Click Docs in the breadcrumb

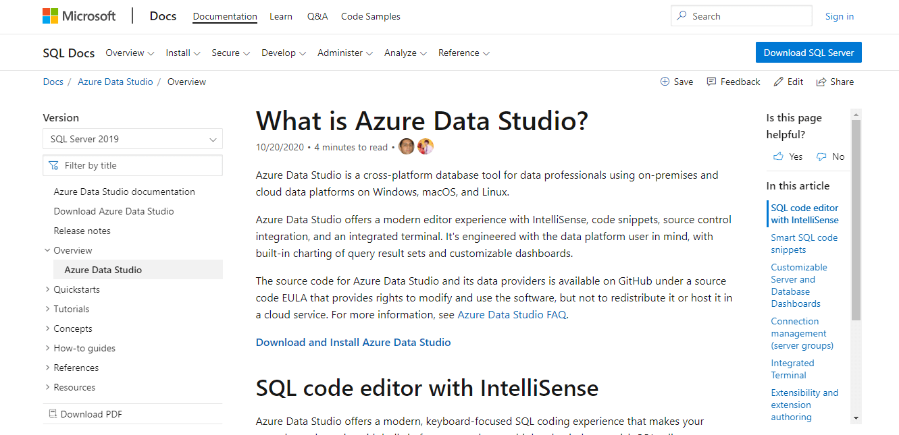(x=53, y=82)
